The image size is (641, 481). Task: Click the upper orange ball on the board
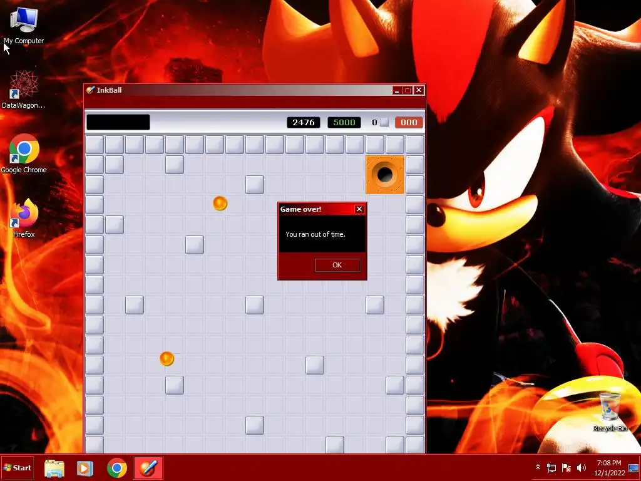220,204
